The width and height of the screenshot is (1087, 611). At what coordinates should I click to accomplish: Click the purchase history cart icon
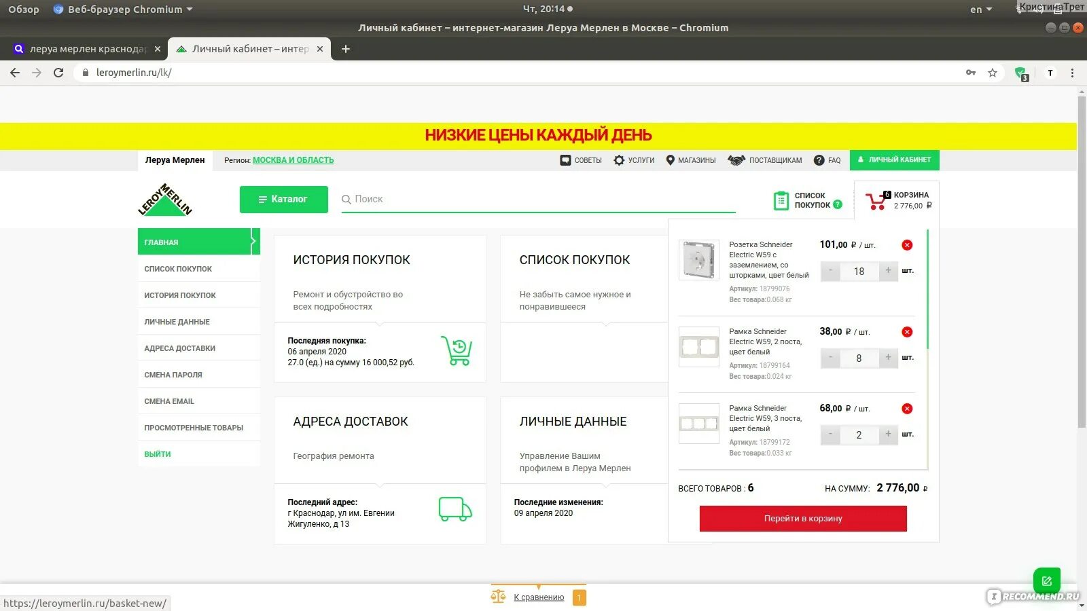click(x=456, y=351)
